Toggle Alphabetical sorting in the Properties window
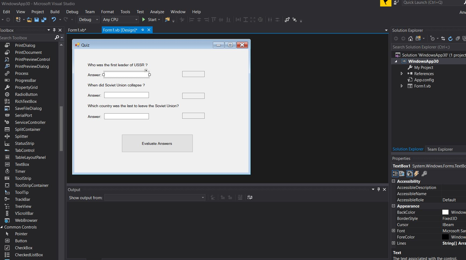This screenshot has width=466, height=260. pos(402,174)
